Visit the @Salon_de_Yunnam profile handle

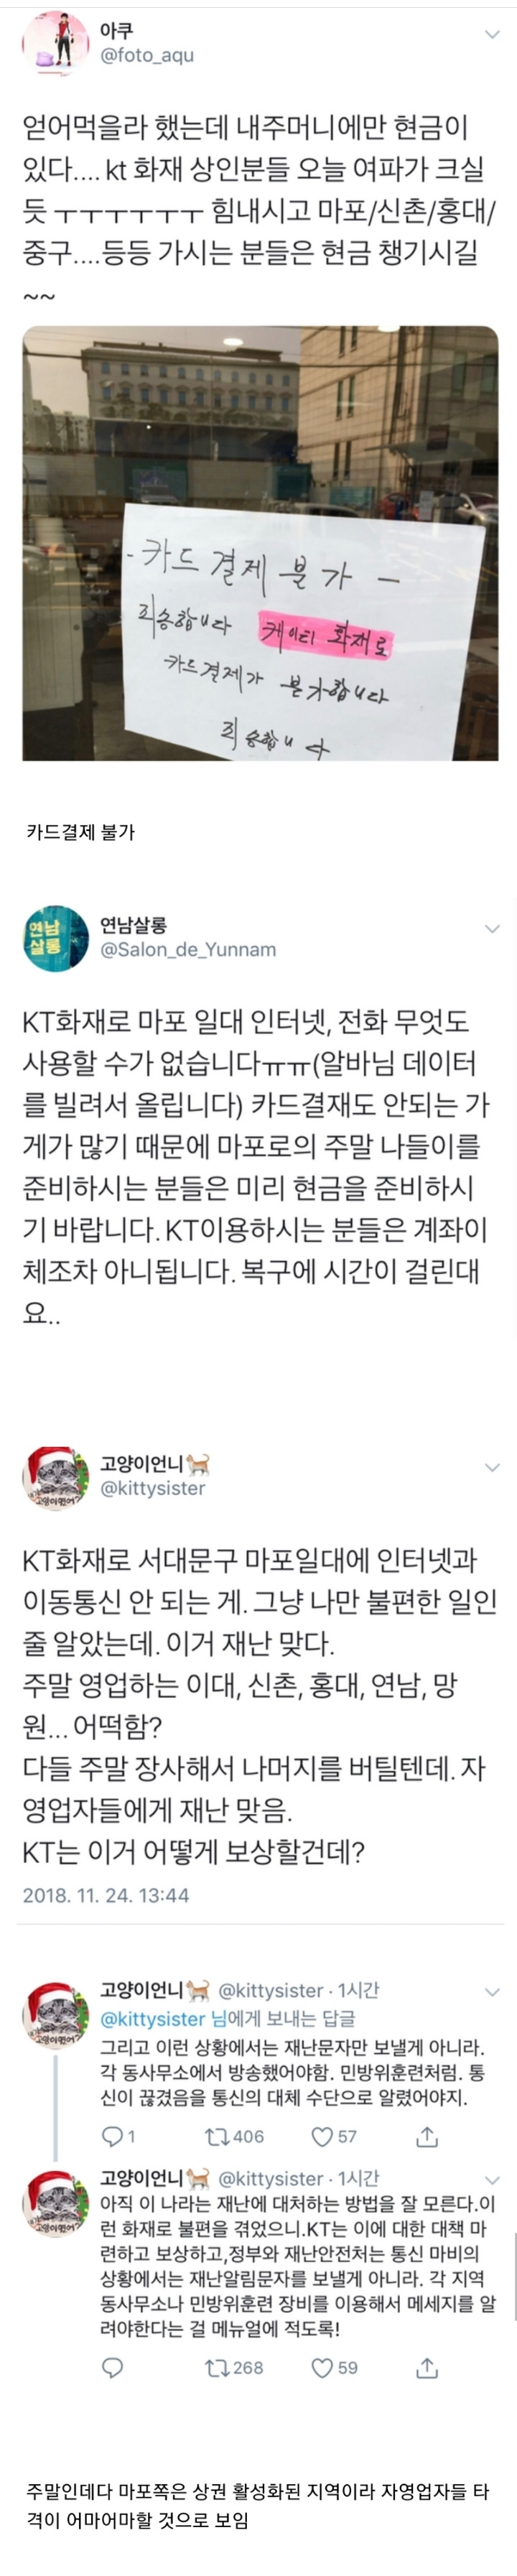coord(188,950)
